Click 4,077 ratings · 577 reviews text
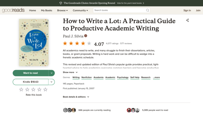The height and width of the screenshot is (114, 203). [x=119, y=43]
